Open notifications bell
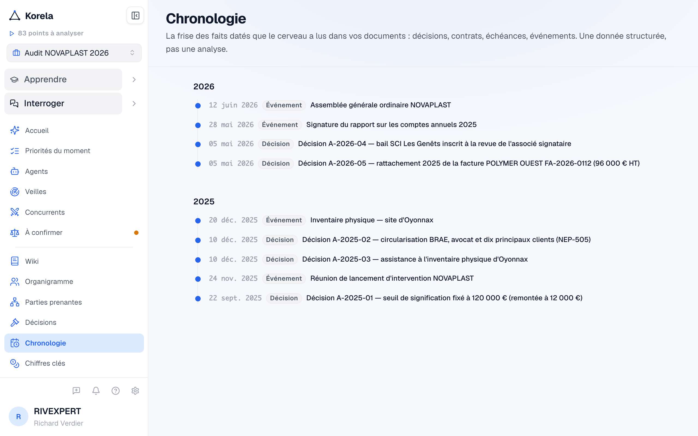Viewport: 698px width, 436px height. coord(96,391)
